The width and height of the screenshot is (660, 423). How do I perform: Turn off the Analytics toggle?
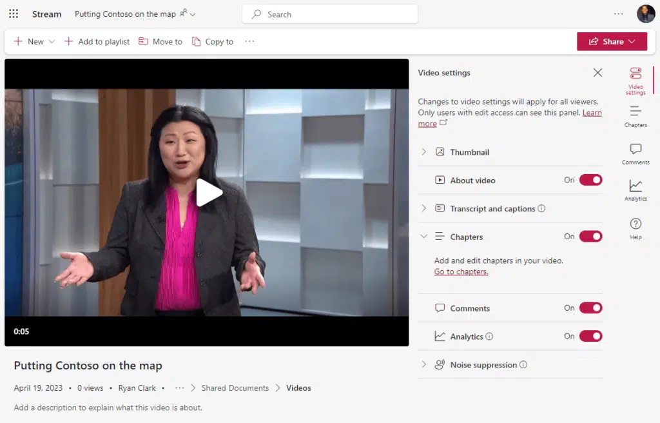(x=590, y=336)
